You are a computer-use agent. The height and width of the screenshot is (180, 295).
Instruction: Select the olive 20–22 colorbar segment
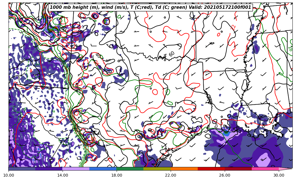pyautogui.click(x=157, y=169)
